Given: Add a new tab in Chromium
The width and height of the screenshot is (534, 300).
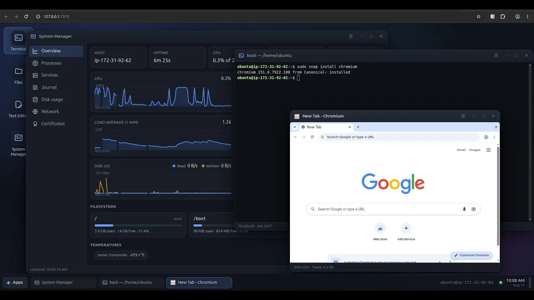Looking at the screenshot, I should point(358,127).
